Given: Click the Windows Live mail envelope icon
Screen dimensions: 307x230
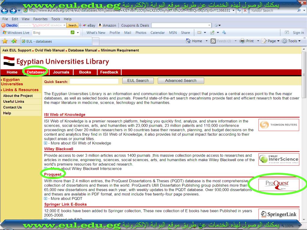Looking at the screenshot, I should (x=199, y=33).
